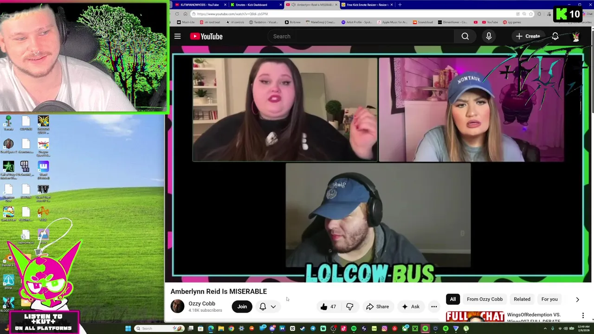Click the Create button
The height and width of the screenshot is (334, 594).
coord(528,36)
